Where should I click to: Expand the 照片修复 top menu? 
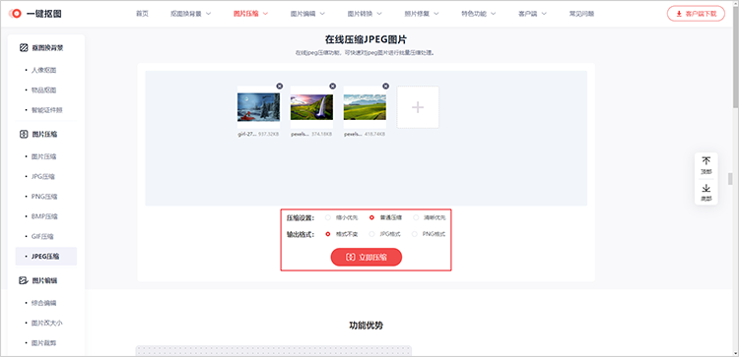(422, 14)
